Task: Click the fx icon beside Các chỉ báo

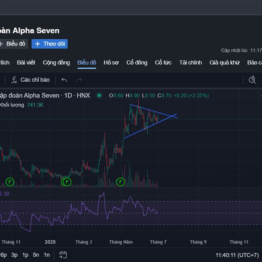Action: 14,80
